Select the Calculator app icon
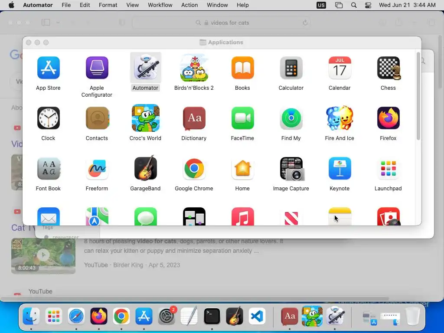 click(291, 68)
